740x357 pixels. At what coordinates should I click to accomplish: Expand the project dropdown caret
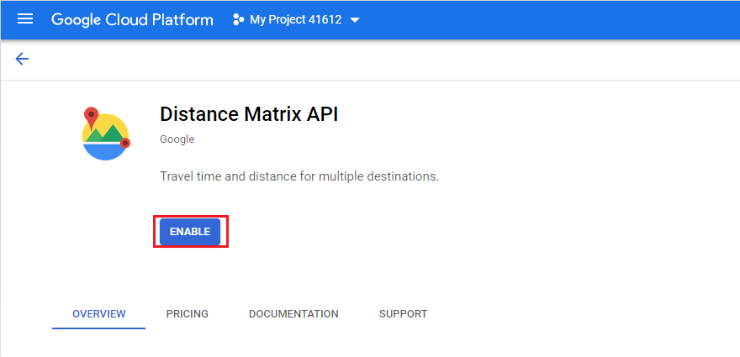pyautogui.click(x=355, y=20)
